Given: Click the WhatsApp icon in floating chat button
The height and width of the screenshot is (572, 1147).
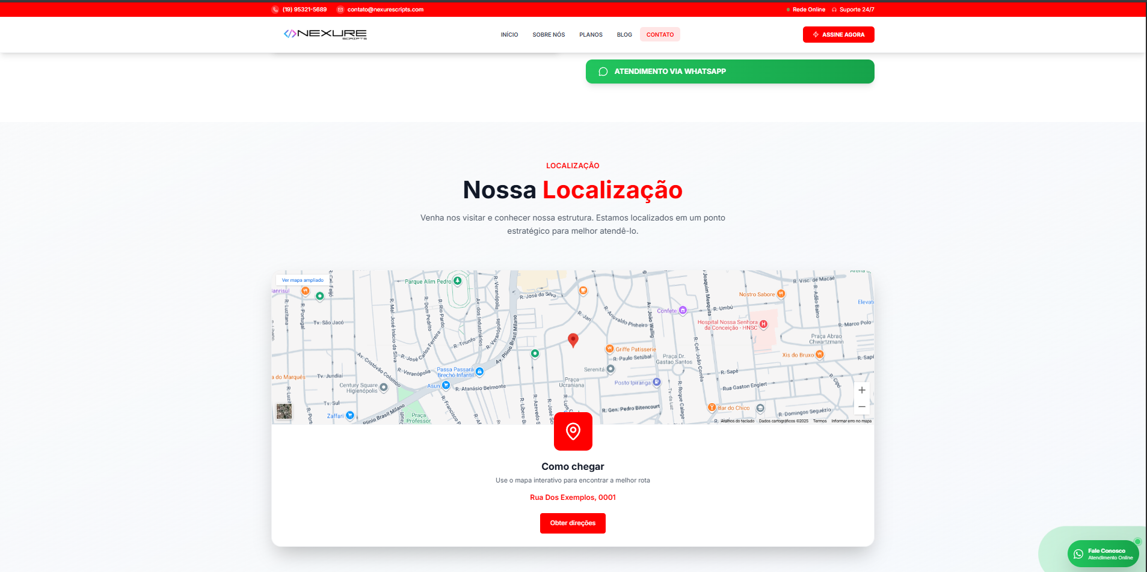Looking at the screenshot, I should point(1078,554).
